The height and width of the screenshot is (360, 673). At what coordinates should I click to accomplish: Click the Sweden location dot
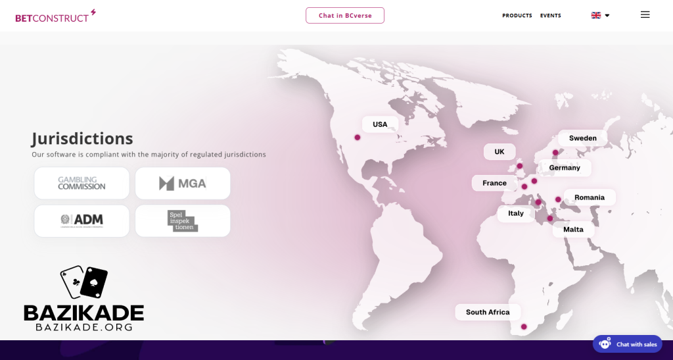click(x=555, y=153)
